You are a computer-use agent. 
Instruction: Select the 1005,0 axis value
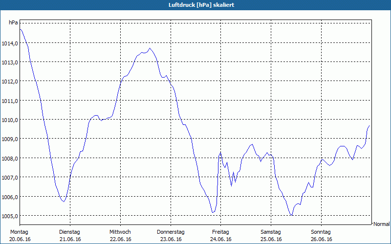pyautogui.click(x=10, y=216)
